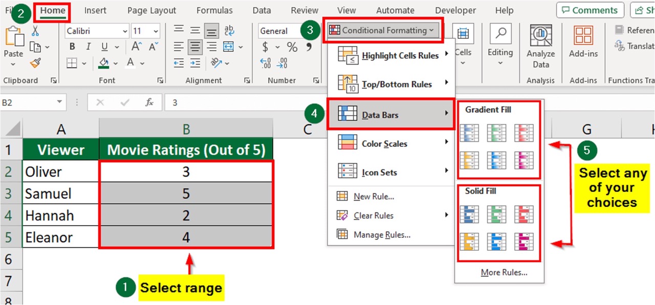Select the Format Painter brush

35,63
